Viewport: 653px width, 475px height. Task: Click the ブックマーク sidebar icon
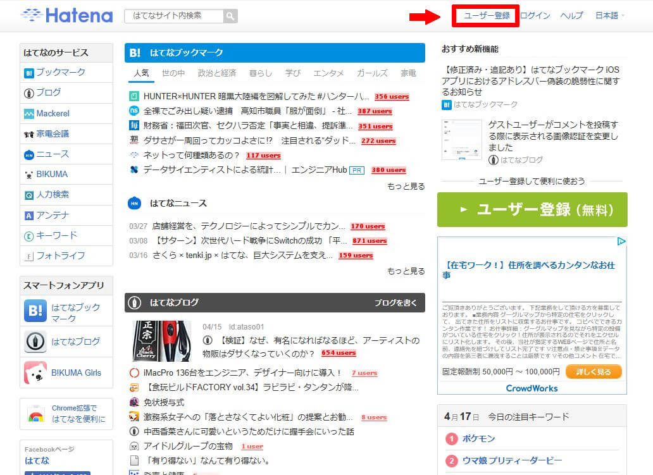28,73
